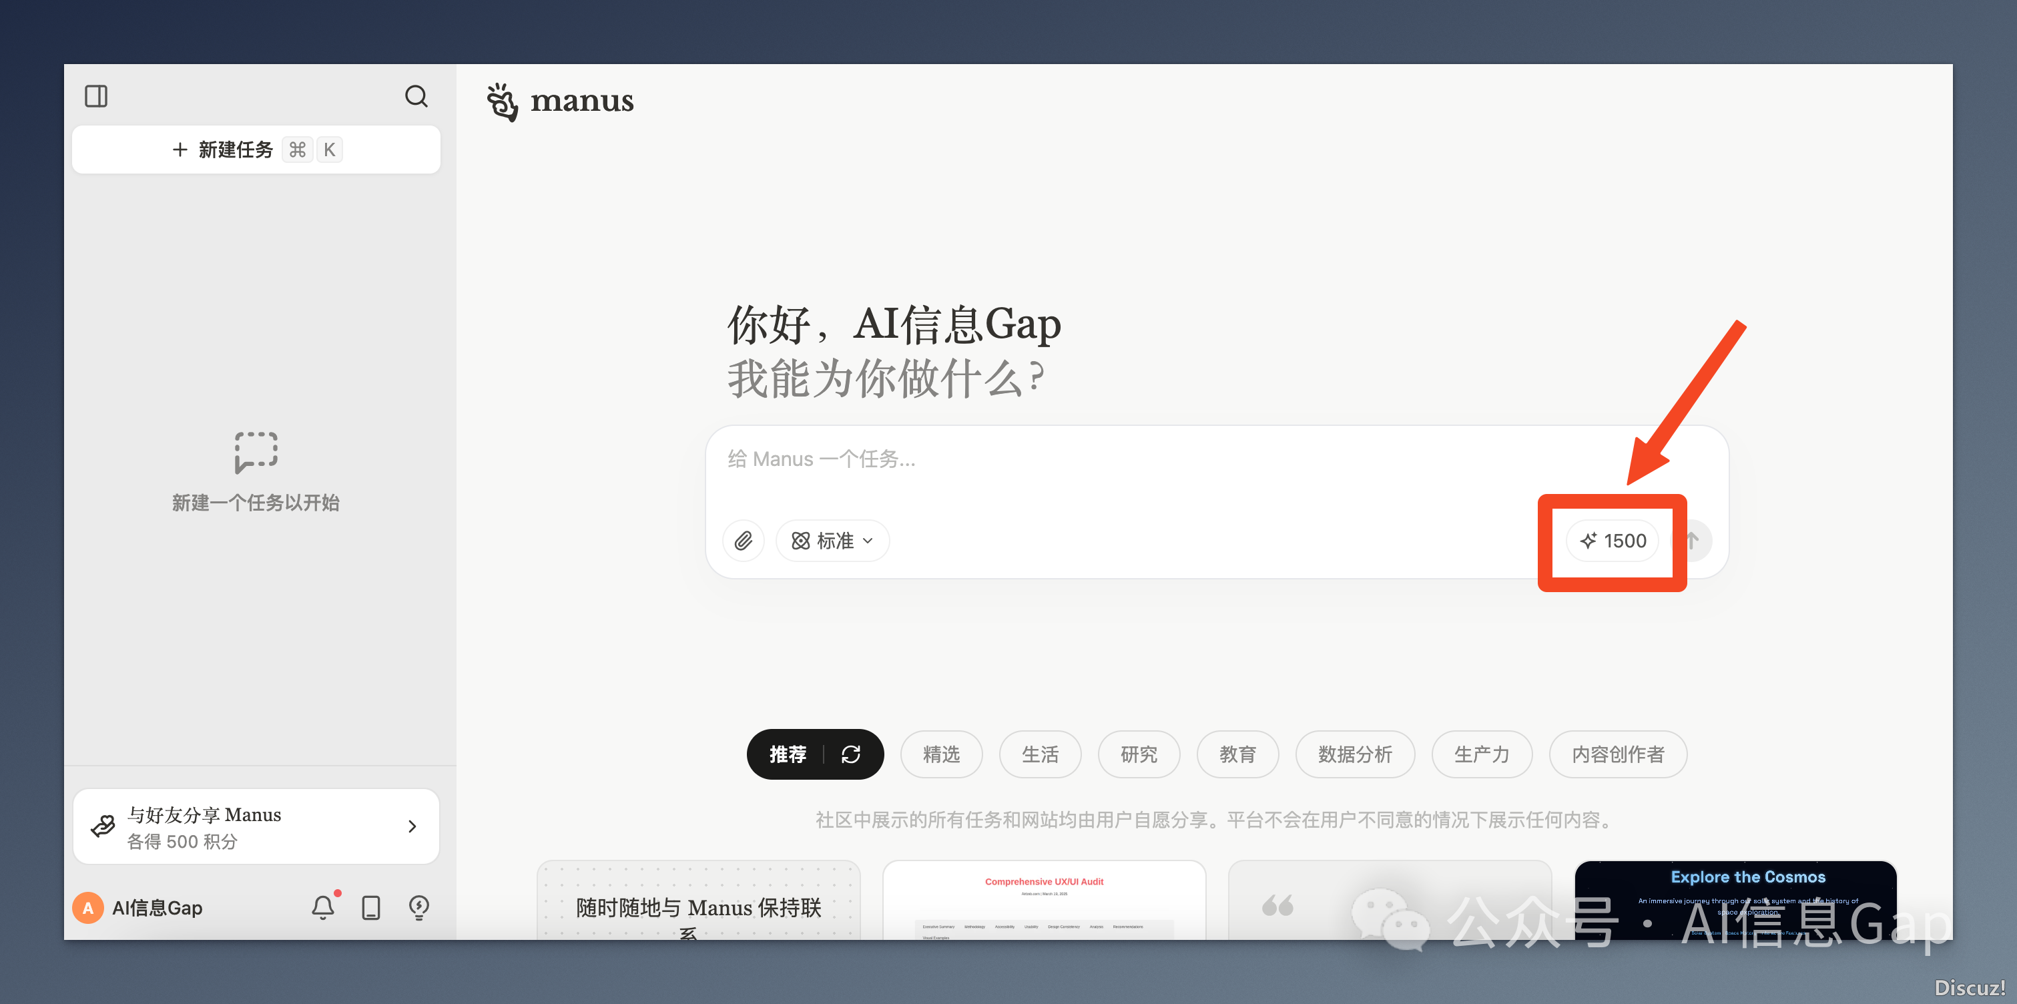Click the lightbulb help icon
This screenshot has width=2017, height=1004.
click(x=419, y=907)
